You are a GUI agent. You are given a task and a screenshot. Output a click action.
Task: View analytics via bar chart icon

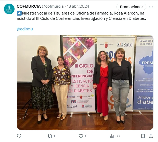coord(112,136)
